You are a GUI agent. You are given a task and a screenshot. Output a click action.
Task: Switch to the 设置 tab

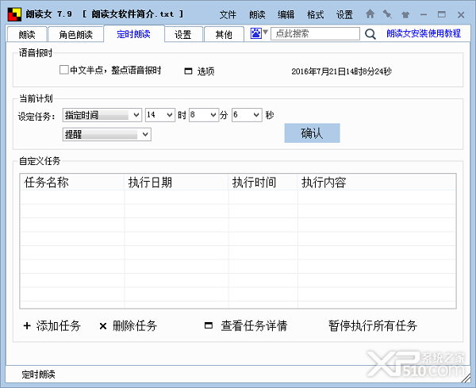[x=182, y=34]
